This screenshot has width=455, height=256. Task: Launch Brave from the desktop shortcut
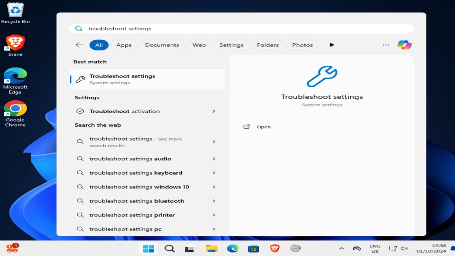(x=15, y=46)
